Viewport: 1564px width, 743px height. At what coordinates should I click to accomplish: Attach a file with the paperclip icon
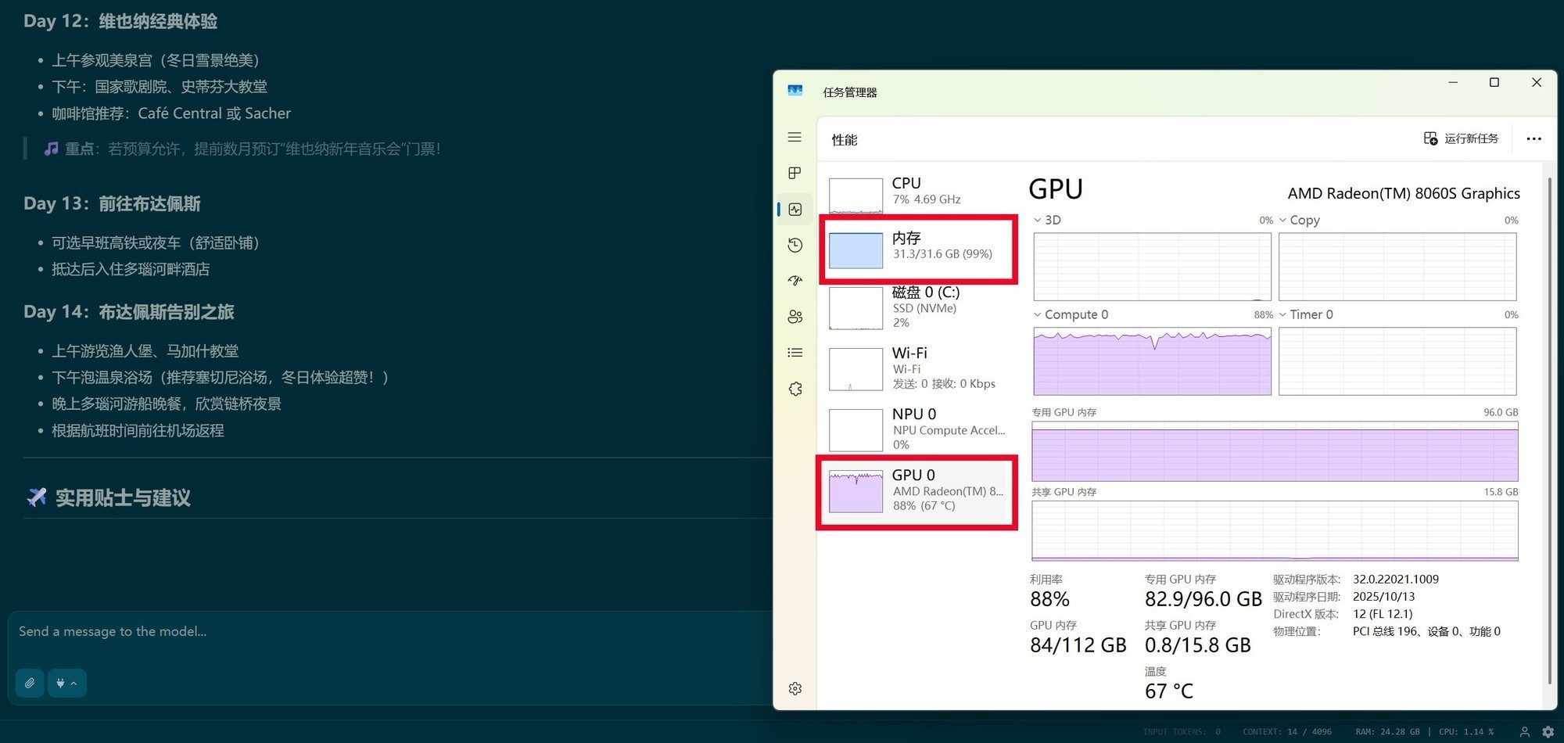[x=29, y=683]
